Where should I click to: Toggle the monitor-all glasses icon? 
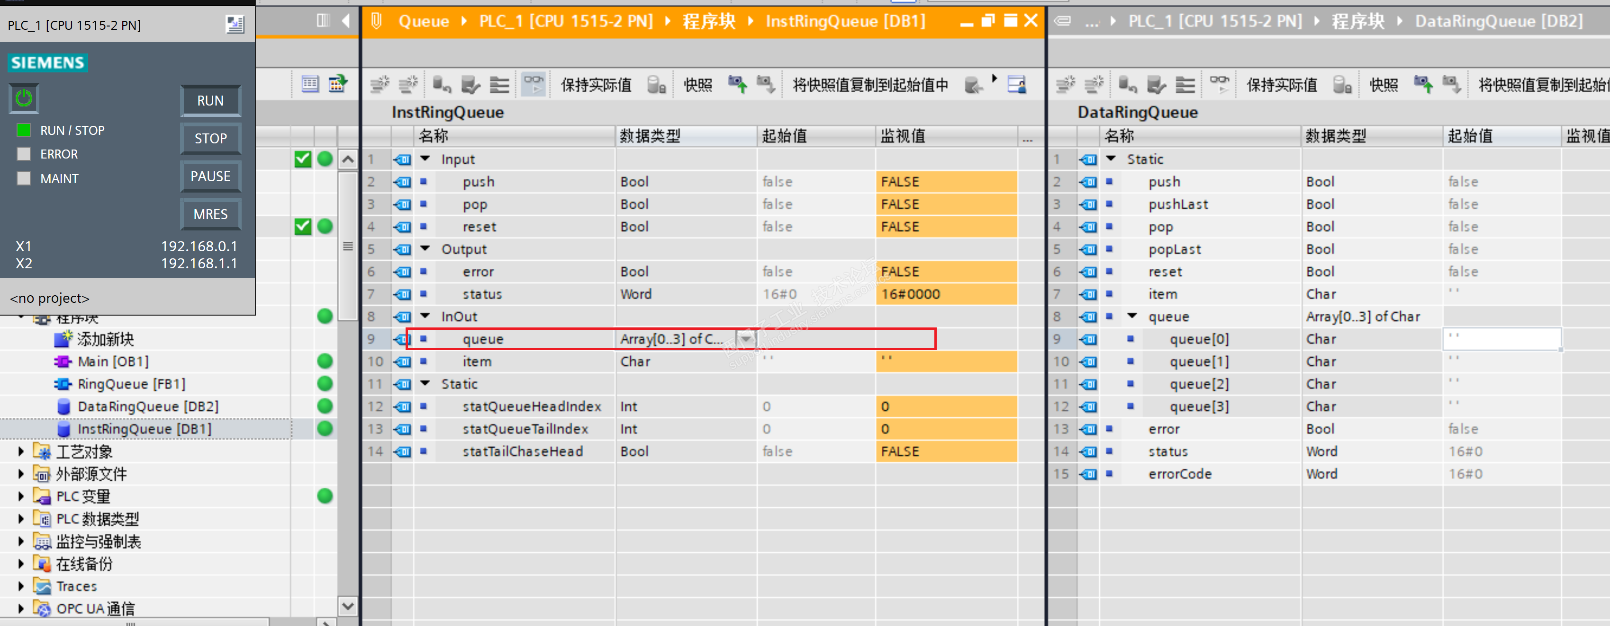click(533, 84)
